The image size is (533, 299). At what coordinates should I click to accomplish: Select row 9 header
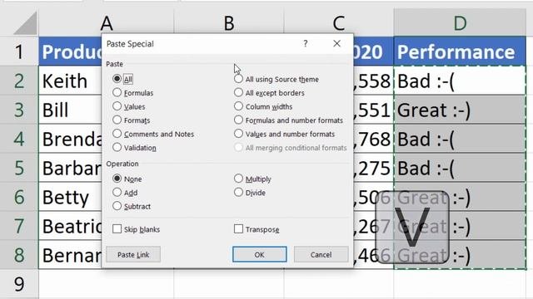(x=19, y=284)
